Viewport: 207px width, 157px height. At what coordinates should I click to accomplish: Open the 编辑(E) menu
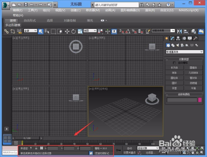pos(18,10)
